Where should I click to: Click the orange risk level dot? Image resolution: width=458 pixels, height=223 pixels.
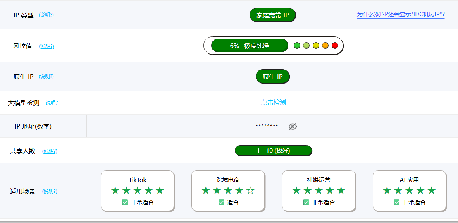pos(325,46)
